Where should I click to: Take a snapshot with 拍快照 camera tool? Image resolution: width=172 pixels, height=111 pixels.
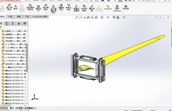[126, 7]
